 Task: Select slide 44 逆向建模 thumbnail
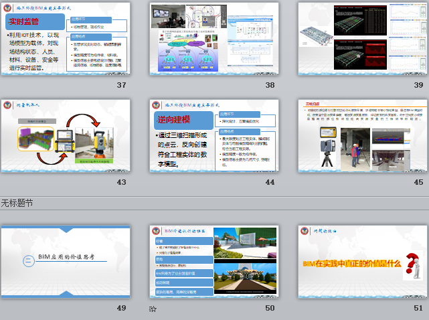click(213, 136)
